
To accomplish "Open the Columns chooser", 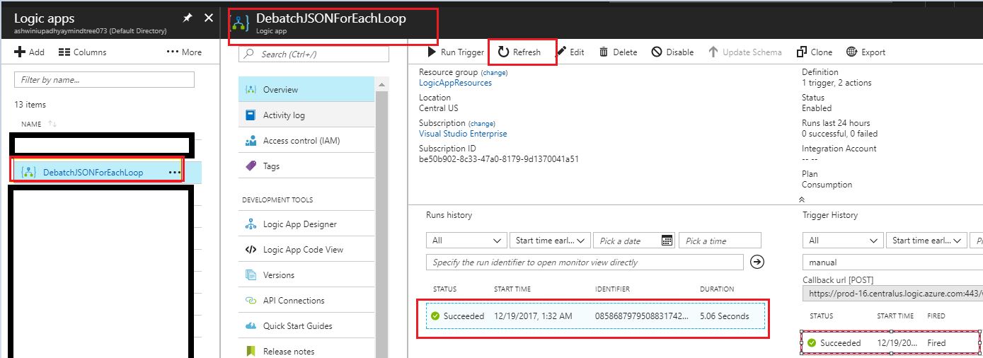I will [82, 52].
